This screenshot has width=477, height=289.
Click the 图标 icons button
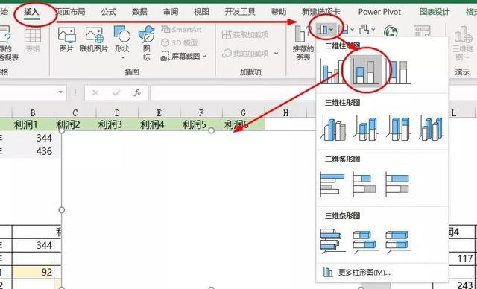click(147, 42)
